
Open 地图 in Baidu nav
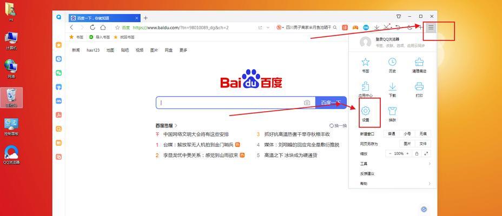point(110,50)
